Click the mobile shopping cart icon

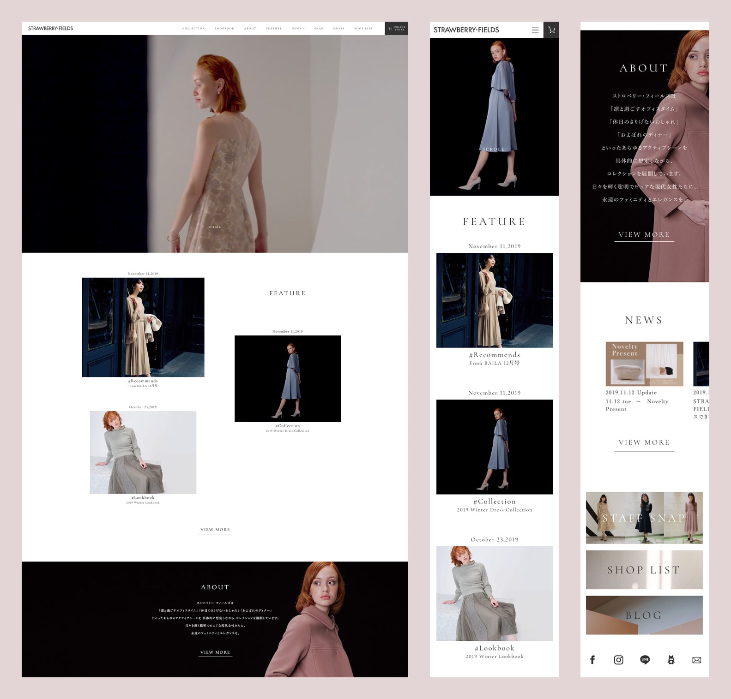(x=551, y=30)
